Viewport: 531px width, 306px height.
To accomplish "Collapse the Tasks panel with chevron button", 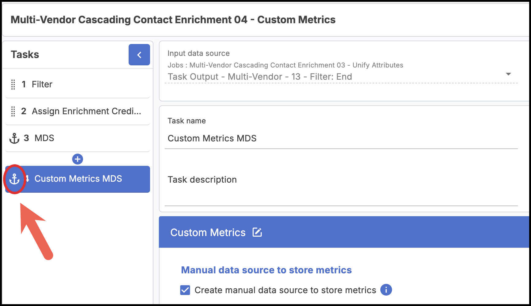I will (139, 55).
